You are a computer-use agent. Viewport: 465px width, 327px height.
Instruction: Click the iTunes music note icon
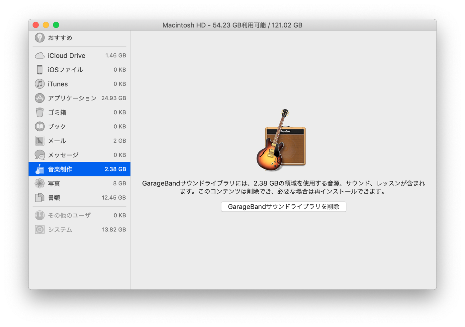[40, 84]
